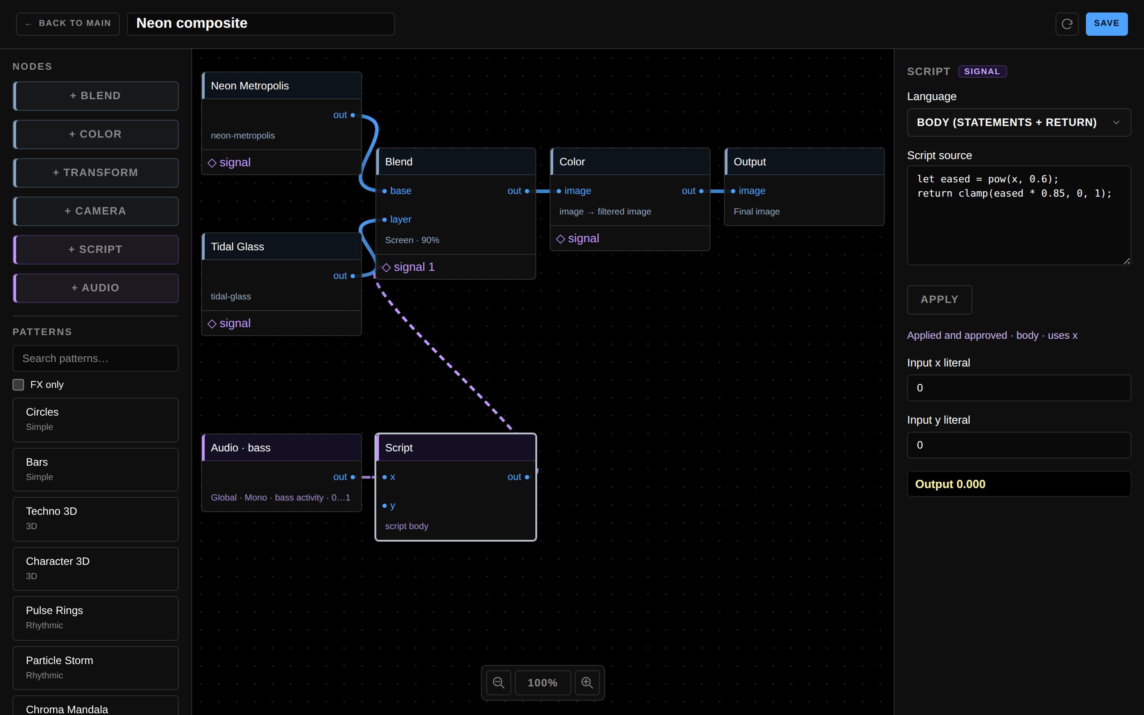Add a Script node from sidebar
This screenshot has height=715, width=1144.
click(96, 250)
